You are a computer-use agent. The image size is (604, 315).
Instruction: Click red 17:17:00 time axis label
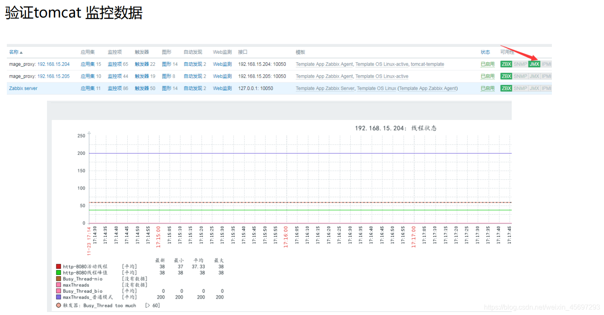point(413,236)
